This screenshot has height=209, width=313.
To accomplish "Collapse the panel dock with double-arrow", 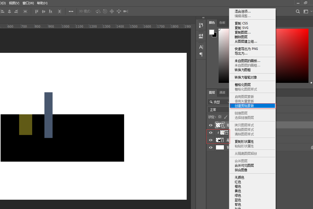I will tap(203, 18).
